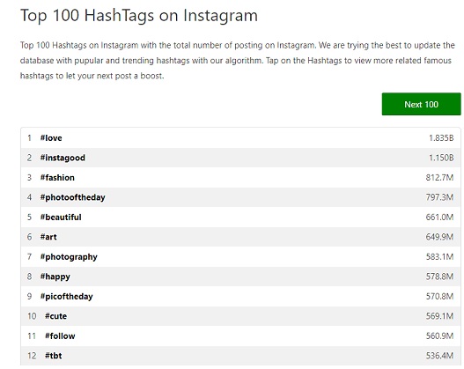This screenshot has height=369, width=464.
Task: Click the Next 100 button
Action: point(421,104)
